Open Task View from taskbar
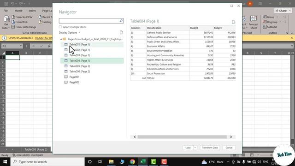This screenshot has height=166, width=295. (x=100, y=162)
